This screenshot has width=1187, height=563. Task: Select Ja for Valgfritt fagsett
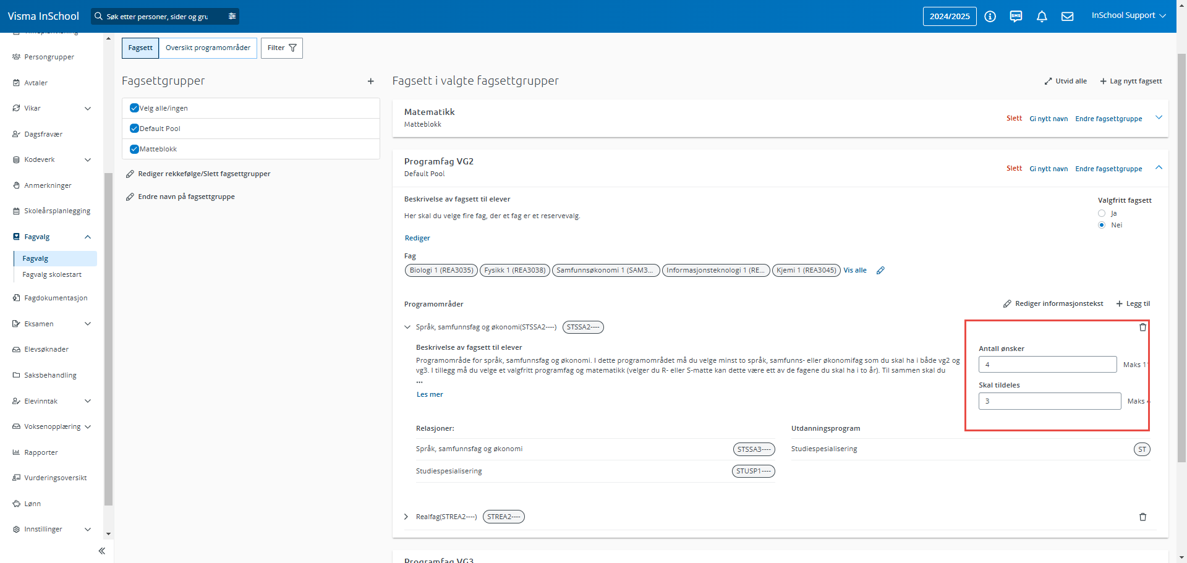[1102, 213]
